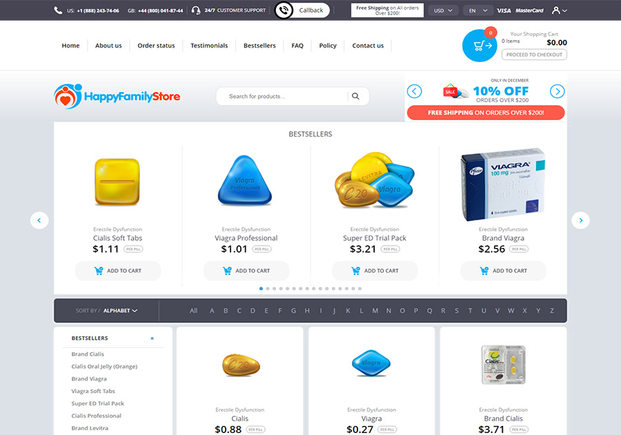Go to the Home page
Screen dimensions: 621x435
coord(70,46)
